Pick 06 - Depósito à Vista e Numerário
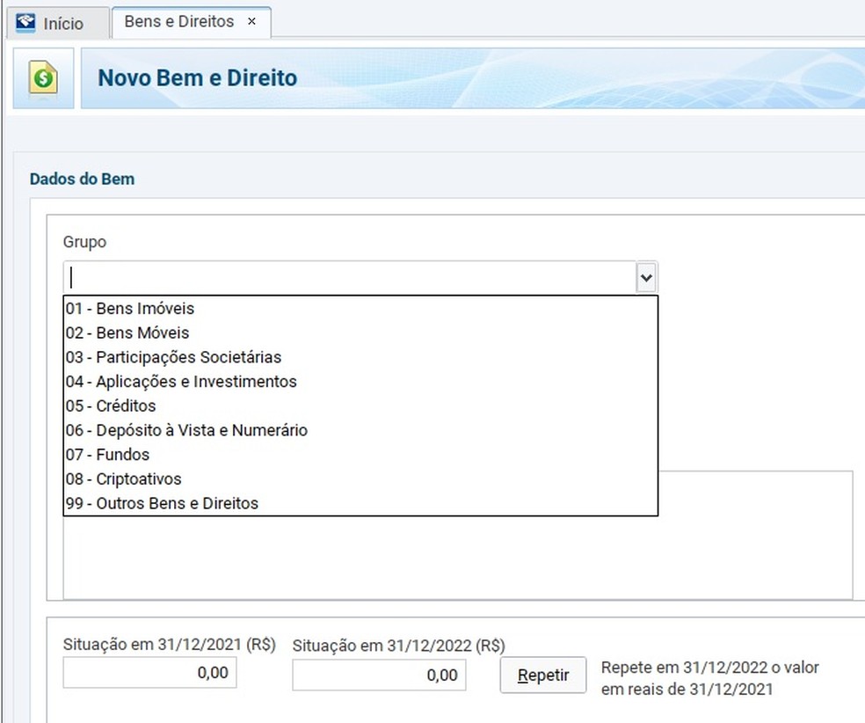The width and height of the screenshot is (865, 723). [x=186, y=430]
